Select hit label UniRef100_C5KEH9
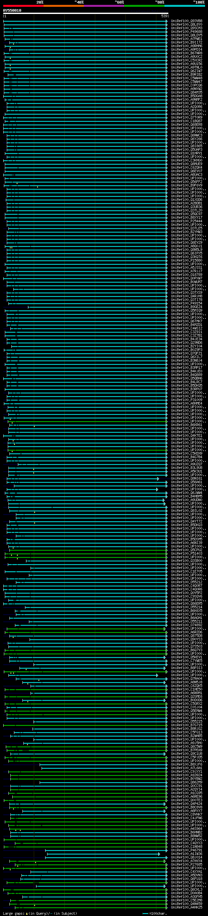208x916 pixels. pos(187,453)
